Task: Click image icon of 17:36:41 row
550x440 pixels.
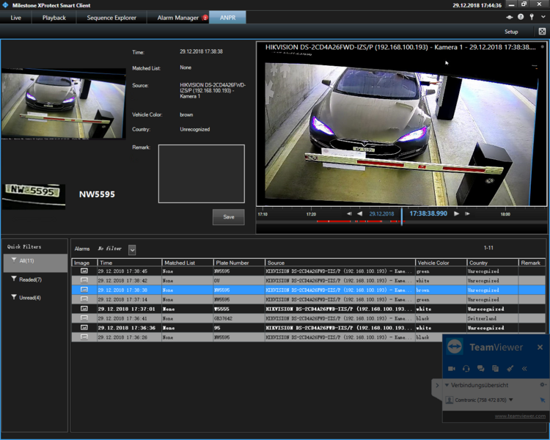Action: [84, 318]
